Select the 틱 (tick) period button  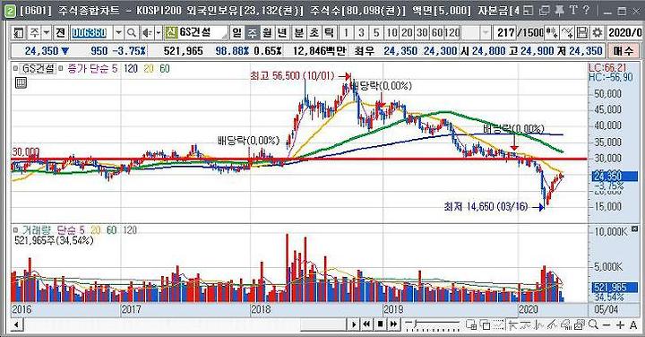pyautogui.click(x=329, y=32)
